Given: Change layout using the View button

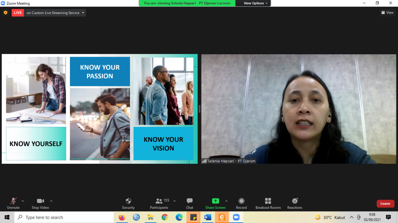Looking at the screenshot, I should click(x=387, y=13).
